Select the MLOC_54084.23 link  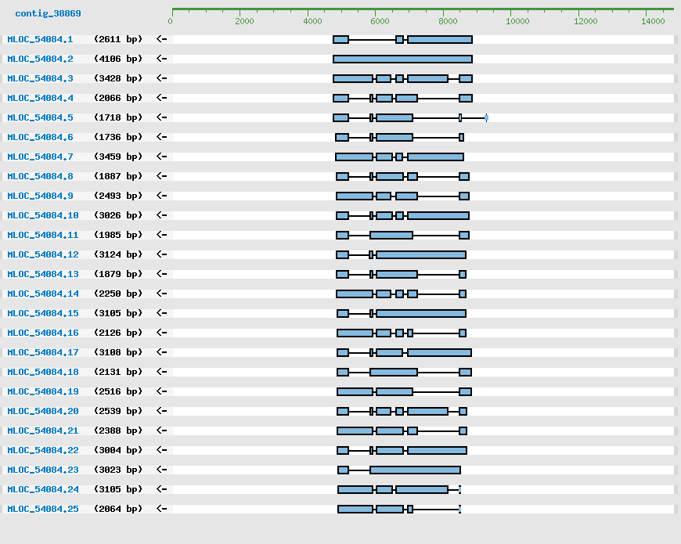(43, 470)
